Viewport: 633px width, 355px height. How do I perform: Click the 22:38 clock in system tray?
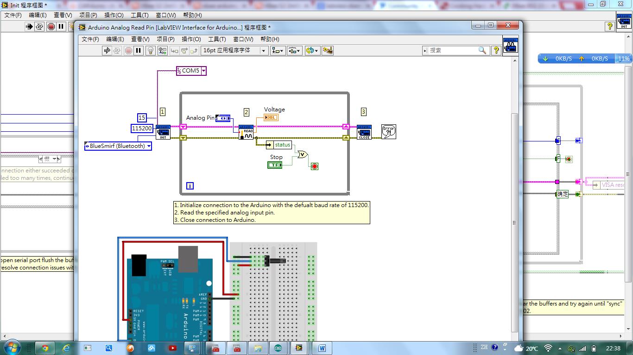pos(613,348)
